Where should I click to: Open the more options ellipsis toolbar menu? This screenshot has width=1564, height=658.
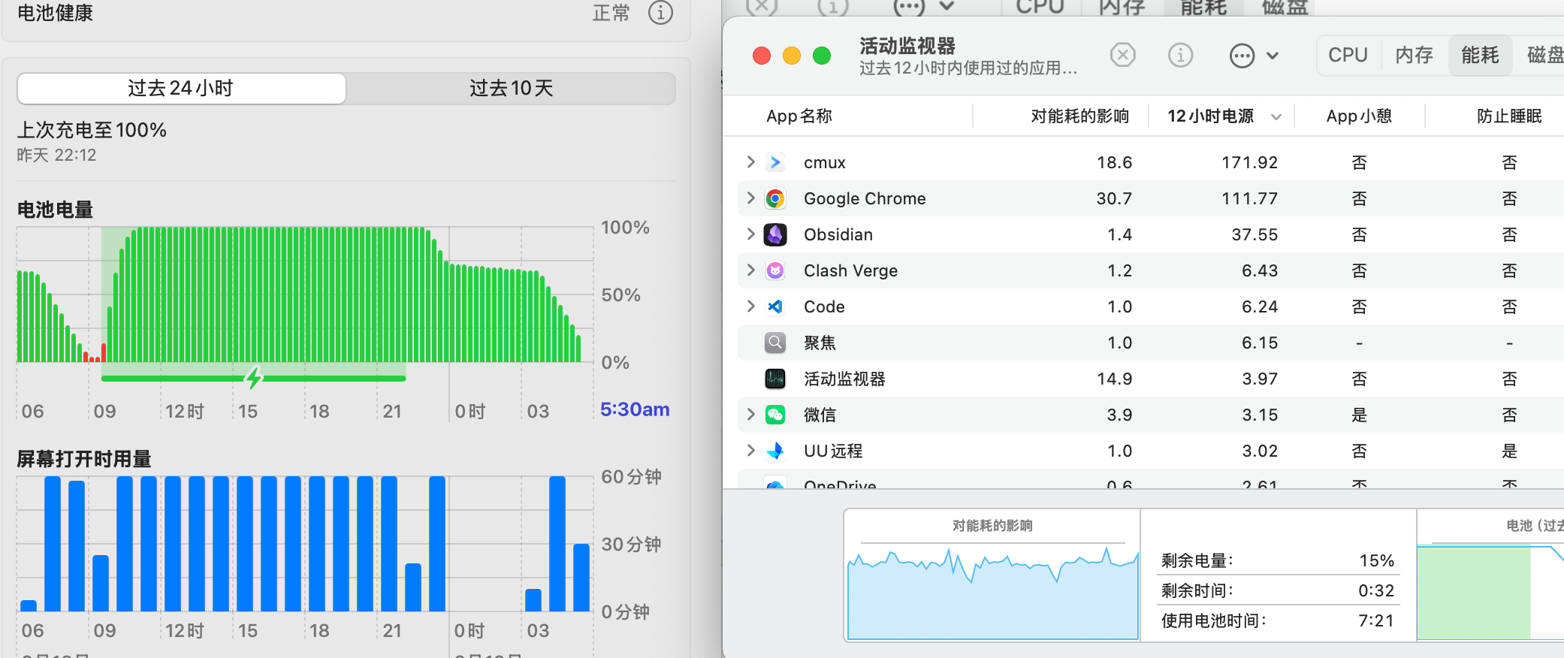(1253, 56)
